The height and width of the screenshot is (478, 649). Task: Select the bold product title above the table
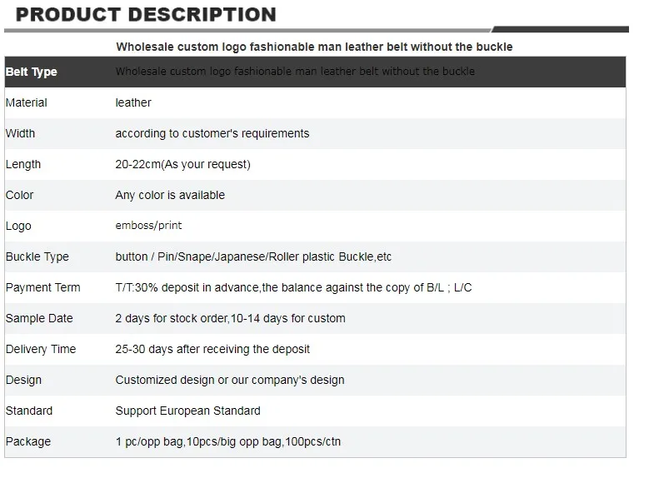click(314, 47)
